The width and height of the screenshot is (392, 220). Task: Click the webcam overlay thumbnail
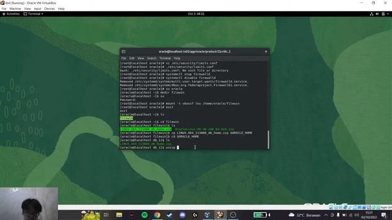[x=29, y=204]
